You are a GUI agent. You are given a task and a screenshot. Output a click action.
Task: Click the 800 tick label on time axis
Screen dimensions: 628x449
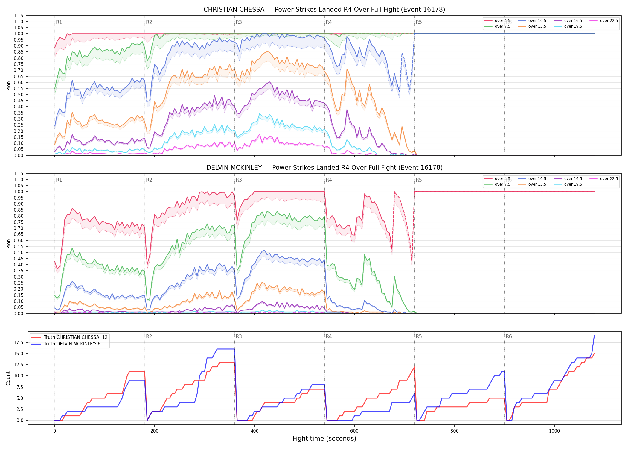pyautogui.click(x=454, y=431)
